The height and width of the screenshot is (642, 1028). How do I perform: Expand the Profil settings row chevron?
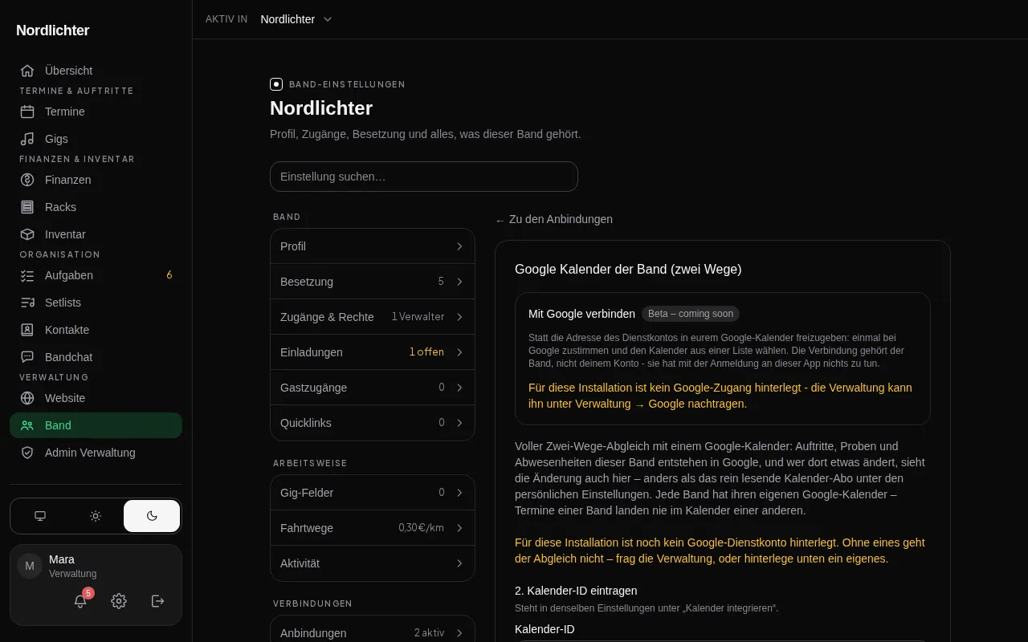(x=459, y=246)
